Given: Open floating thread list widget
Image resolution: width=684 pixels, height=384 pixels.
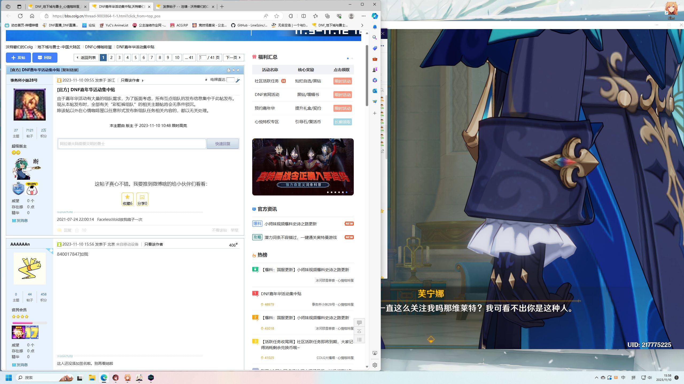Looking at the screenshot, I should pyautogui.click(x=359, y=339).
